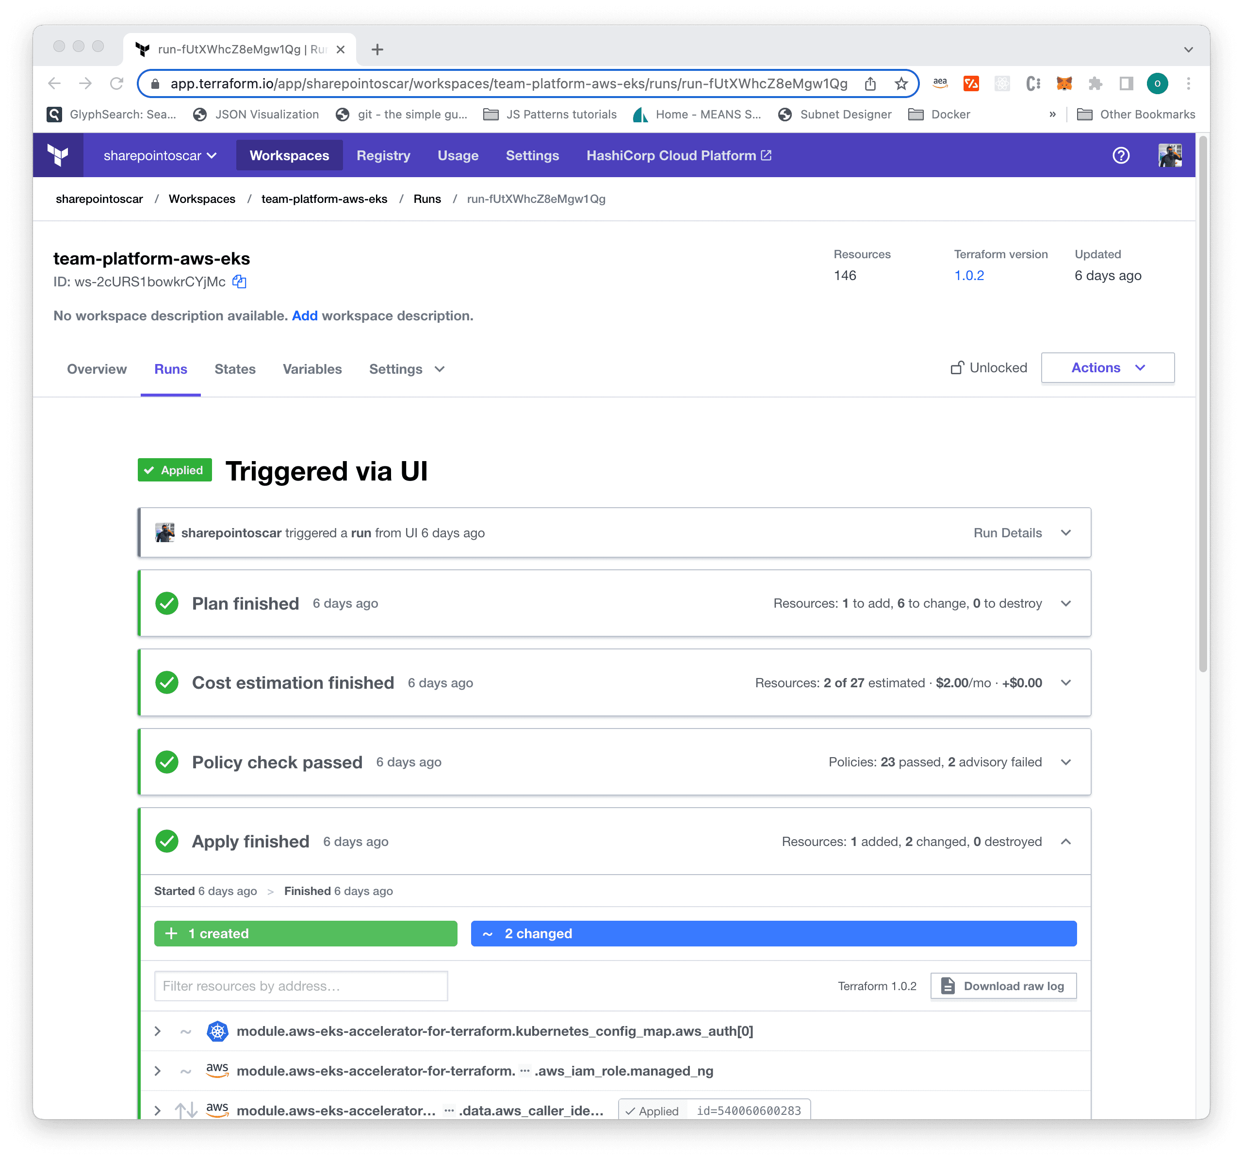This screenshot has height=1160, width=1243.
Task: Expand the kubernetes_config_map.aws_auth resource row
Action: pyautogui.click(x=158, y=1031)
